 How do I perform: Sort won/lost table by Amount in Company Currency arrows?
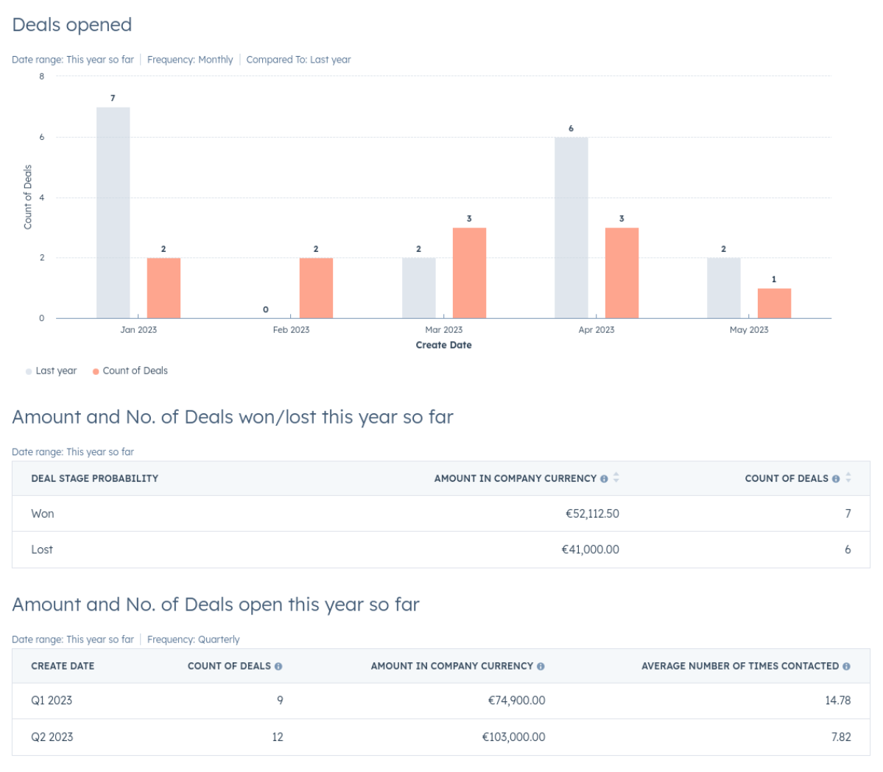click(x=616, y=478)
